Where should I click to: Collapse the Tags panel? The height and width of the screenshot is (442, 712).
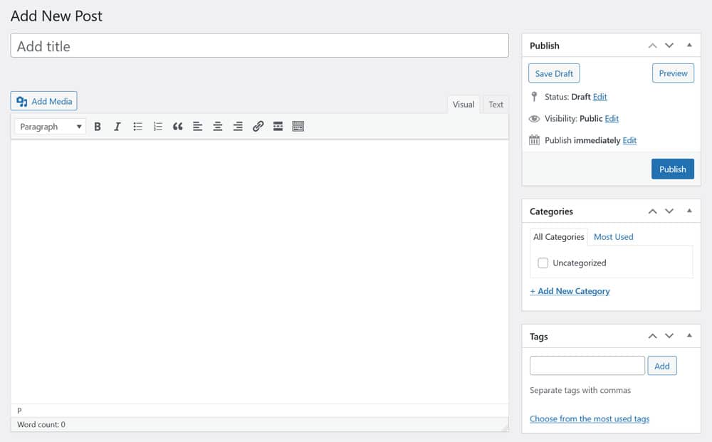689,336
